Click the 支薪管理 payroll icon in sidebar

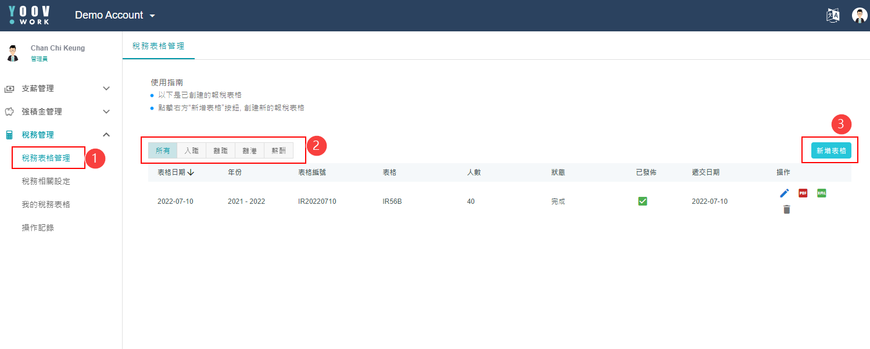point(9,89)
